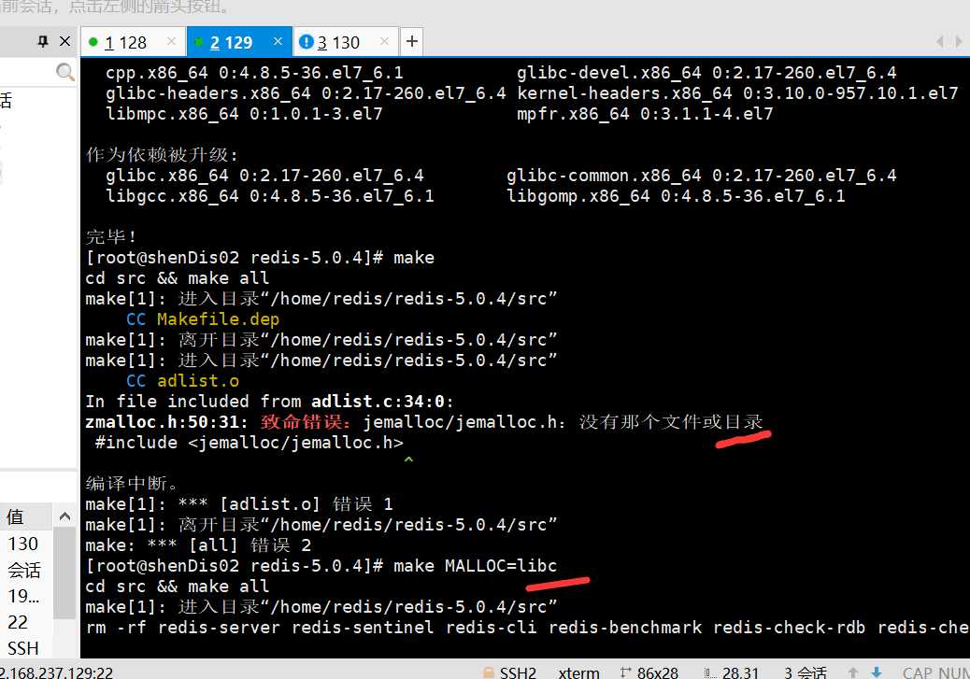Select the SSH value in properties panel

coord(22,648)
